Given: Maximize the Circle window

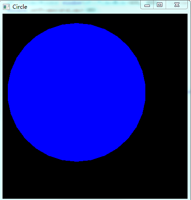Looking at the screenshot, I should click(x=160, y=5).
